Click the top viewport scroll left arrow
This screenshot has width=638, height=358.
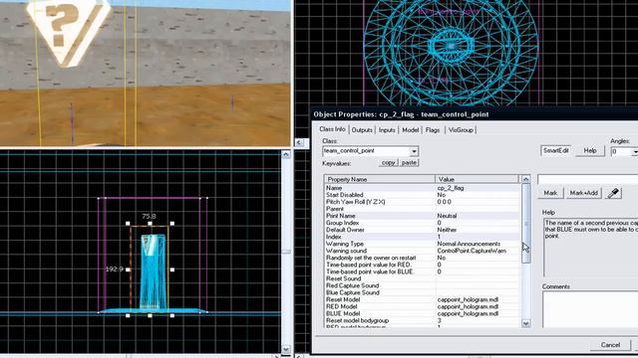click(x=299, y=142)
